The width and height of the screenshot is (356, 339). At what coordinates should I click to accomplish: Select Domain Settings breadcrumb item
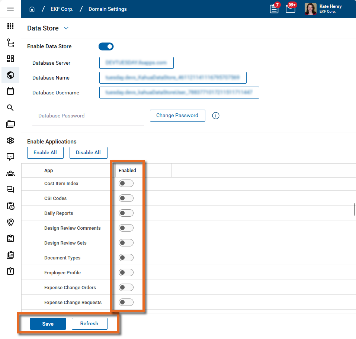tap(108, 9)
